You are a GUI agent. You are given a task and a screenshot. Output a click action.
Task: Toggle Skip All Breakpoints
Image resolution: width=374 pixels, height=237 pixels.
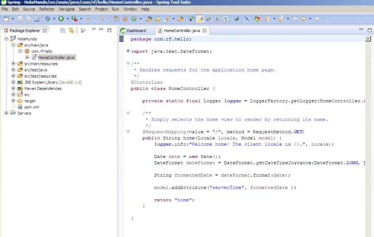[247, 18]
